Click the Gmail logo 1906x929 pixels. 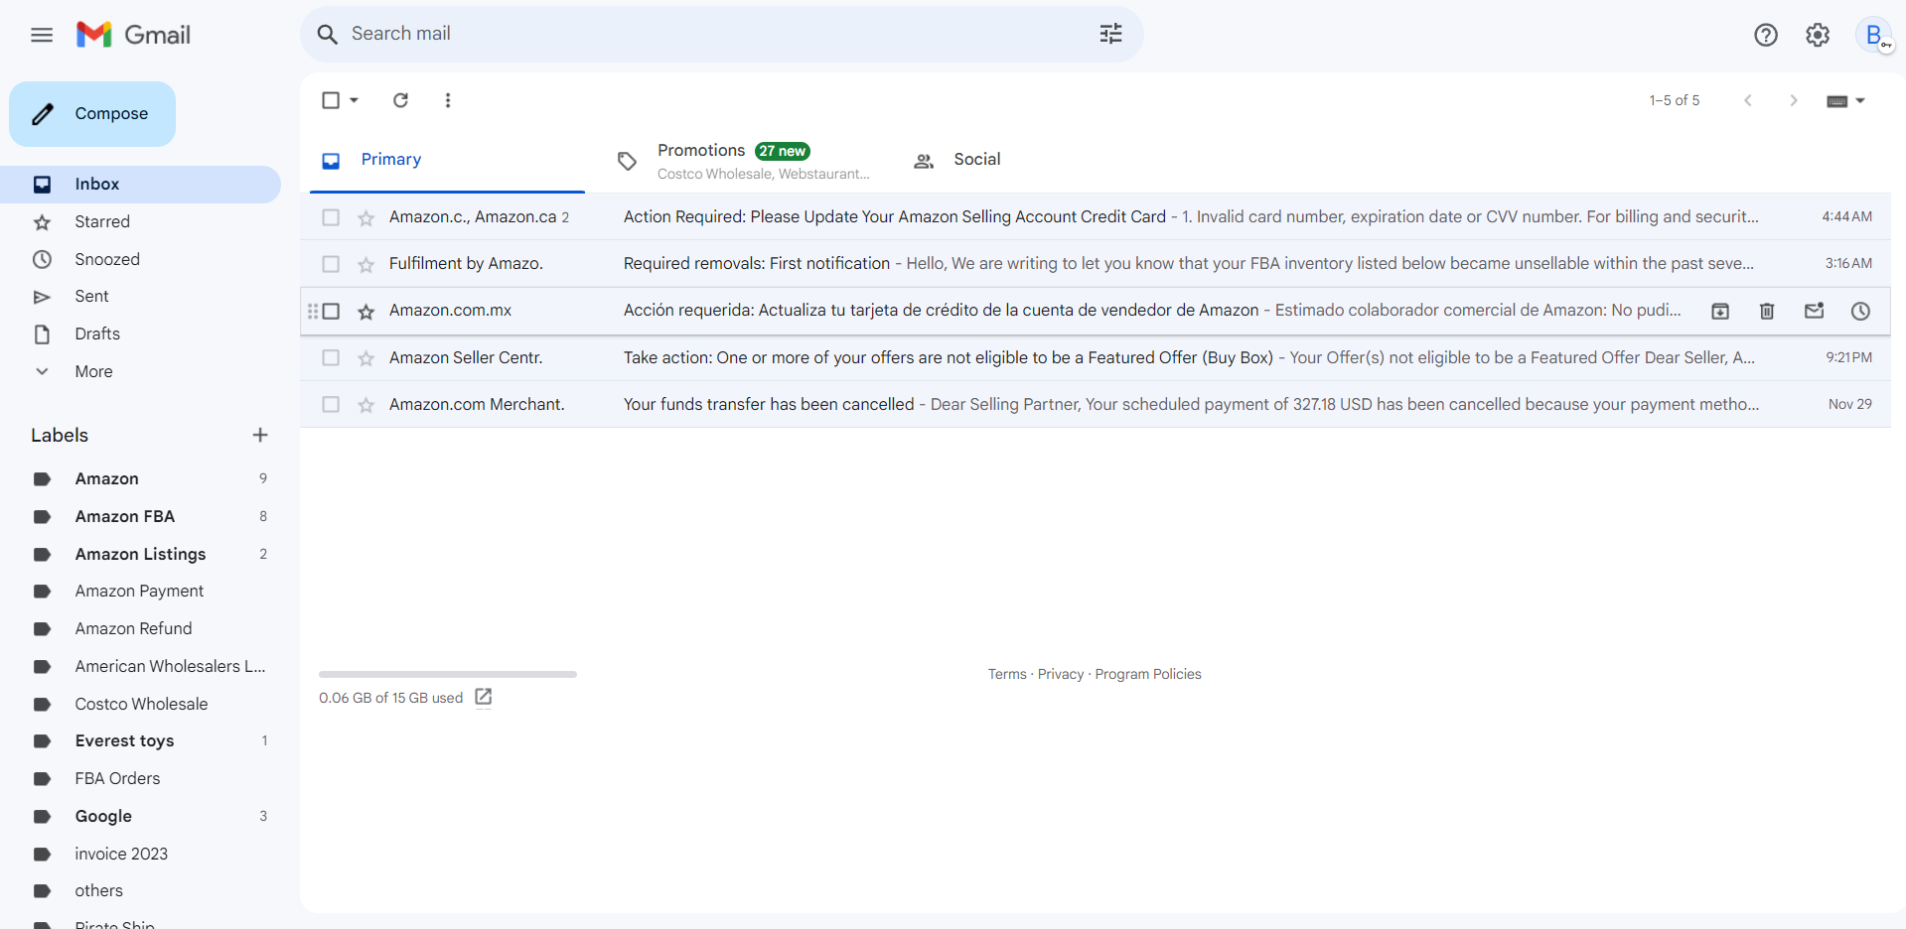133,35
